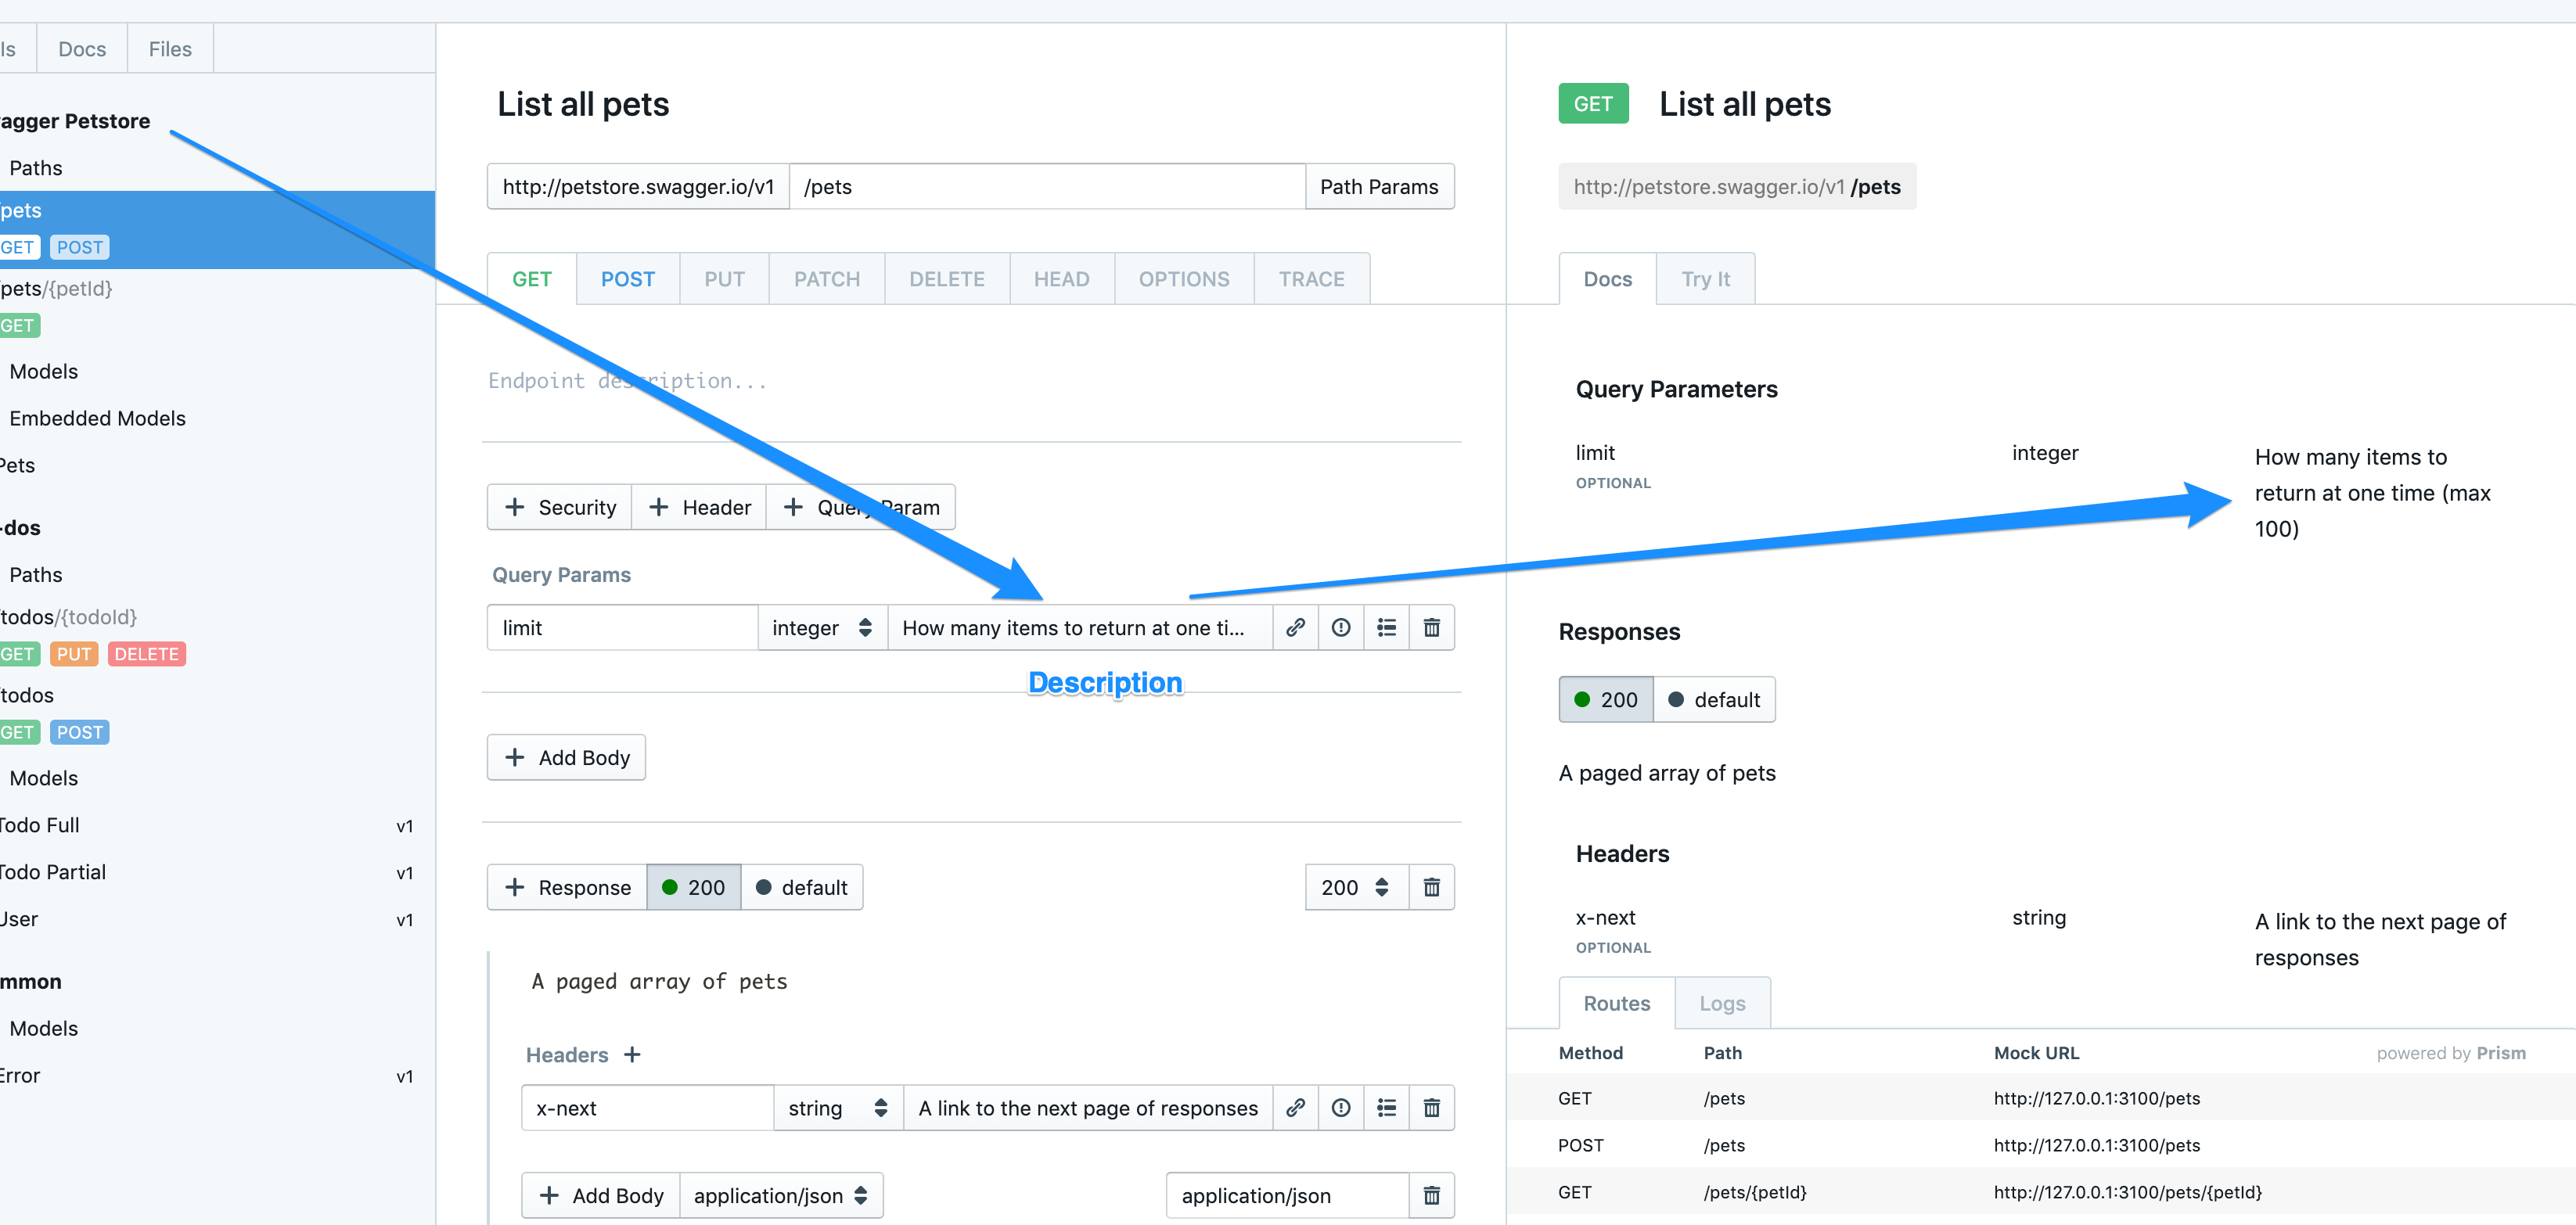
Task: Open the link icon next to limit parameter
Action: [1295, 627]
